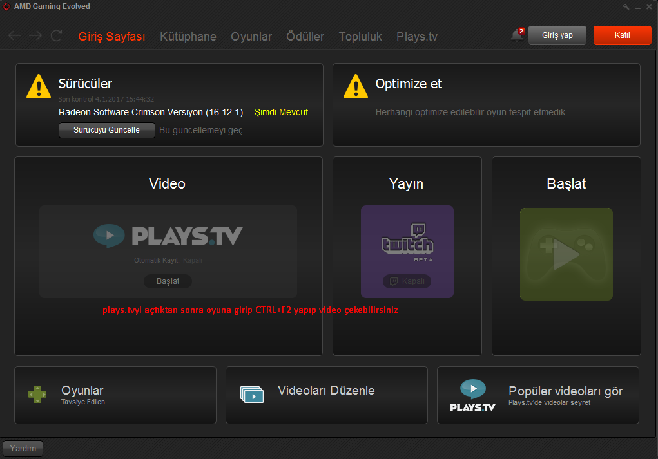Click the green gamepad play tile
Screen dimensions: 658x459
click(x=566, y=254)
